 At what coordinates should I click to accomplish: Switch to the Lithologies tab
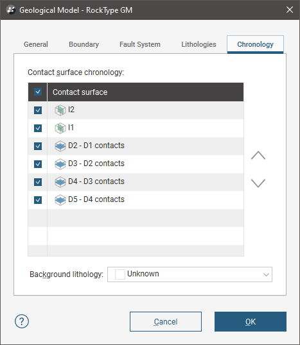[x=199, y=44]
